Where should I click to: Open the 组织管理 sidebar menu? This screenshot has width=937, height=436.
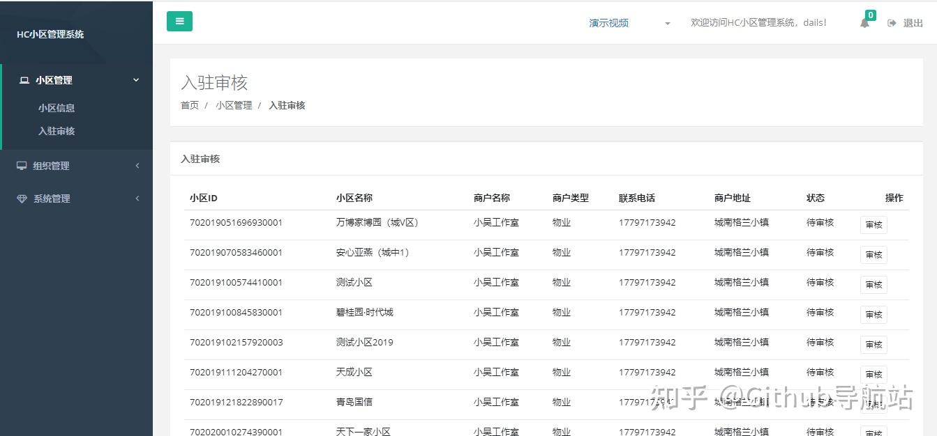(x=77, y=166)
